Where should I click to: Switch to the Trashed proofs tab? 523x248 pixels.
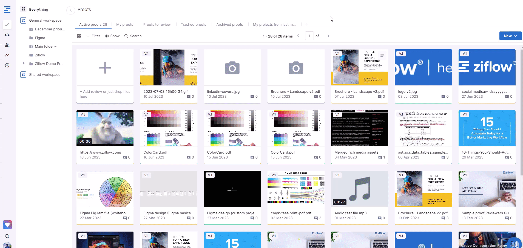pyautogui.click(x=193, y=24)
